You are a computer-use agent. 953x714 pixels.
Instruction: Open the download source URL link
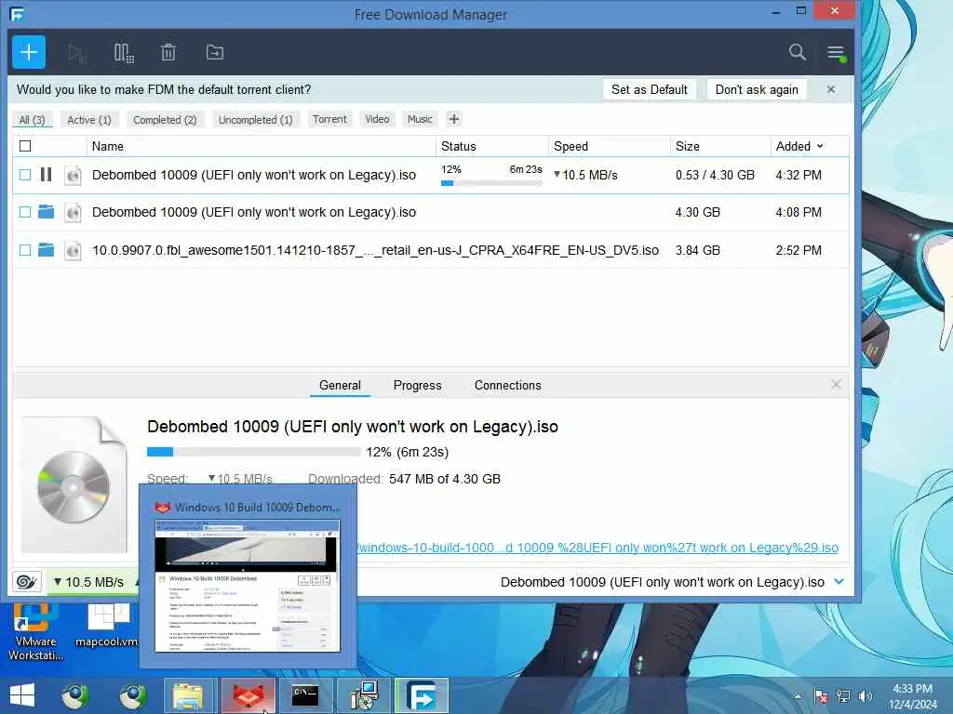(x=597, y=548)
